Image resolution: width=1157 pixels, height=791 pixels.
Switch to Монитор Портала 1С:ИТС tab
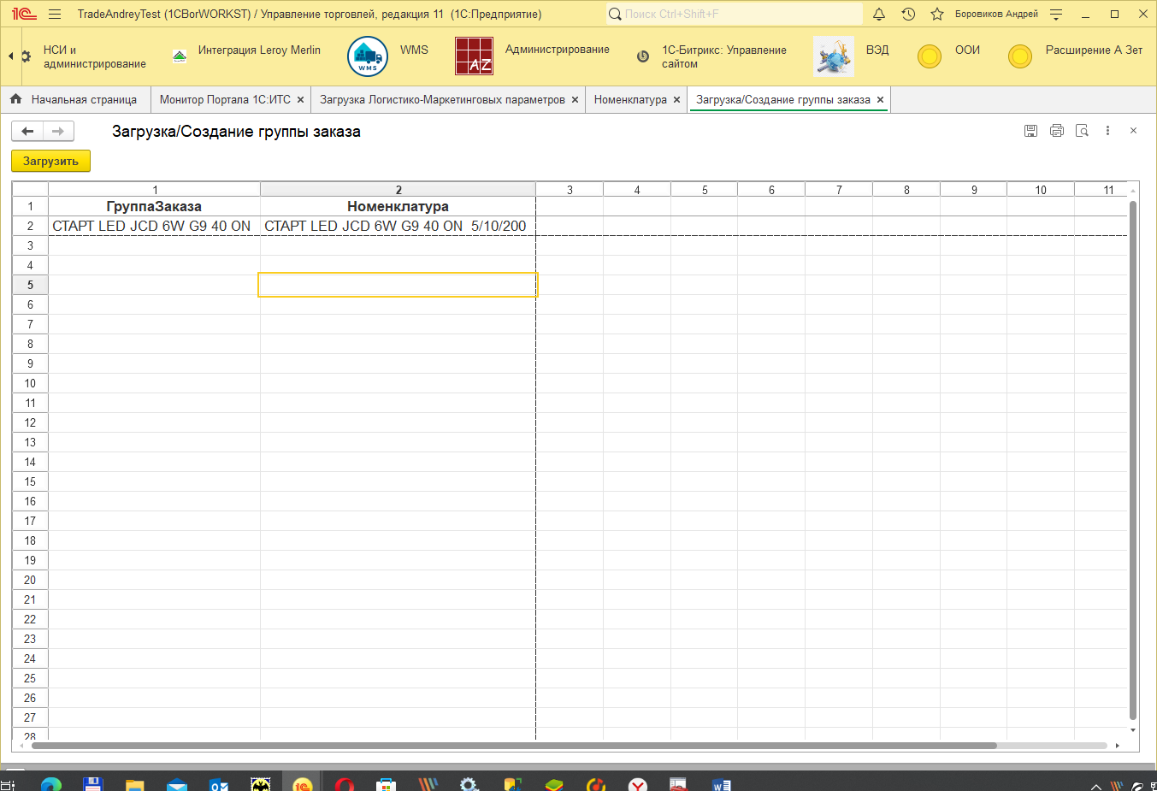[x=225, y=100]
